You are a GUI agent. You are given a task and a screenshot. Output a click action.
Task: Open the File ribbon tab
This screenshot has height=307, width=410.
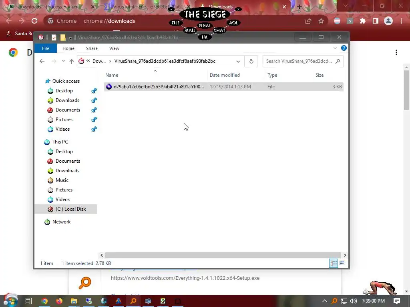46,48
